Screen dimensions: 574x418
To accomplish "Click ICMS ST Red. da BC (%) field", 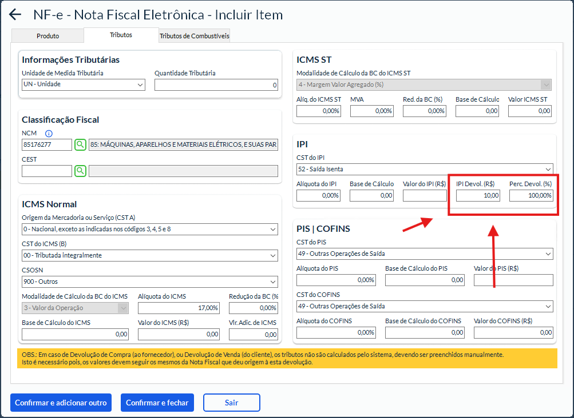I will (425, 111).
